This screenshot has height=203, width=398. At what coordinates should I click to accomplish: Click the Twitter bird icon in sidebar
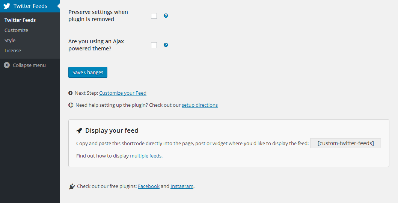[x=7, y=6]
